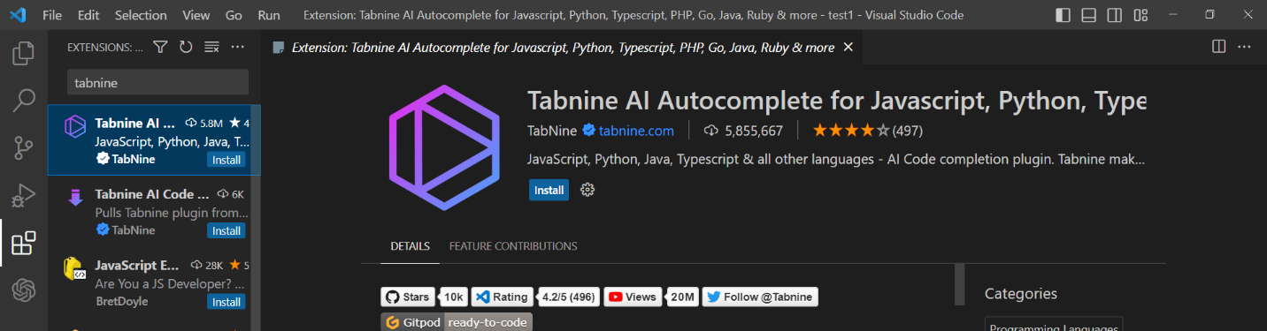The width and height of the screenshot is (1267, 331).
Task: Select Tabnine AI Autocomplete extension in list
Action: (155, 140)
